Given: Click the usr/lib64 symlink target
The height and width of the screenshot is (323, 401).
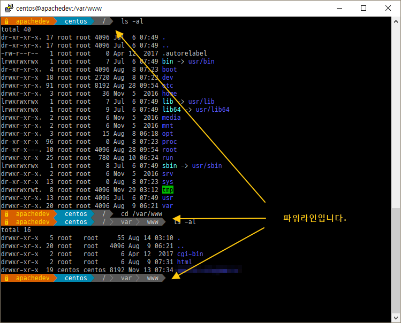Looking at the screenshot, I should pyautogui.click(x=213, y=110).
